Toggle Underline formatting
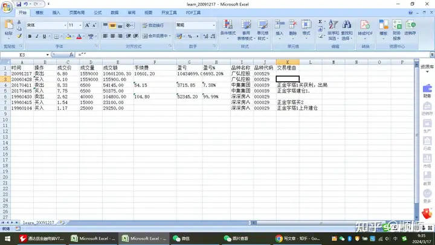Screen dimensions: 435x245 click(44, 36)
